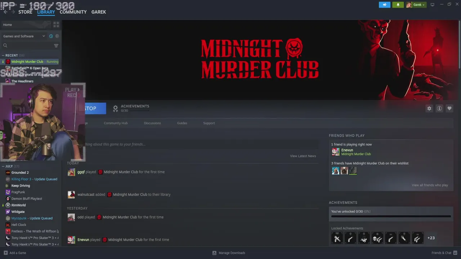Go forward with the right arrow navigation icon
This screenshot has height=259, width=461.
[x=13, y=12]
